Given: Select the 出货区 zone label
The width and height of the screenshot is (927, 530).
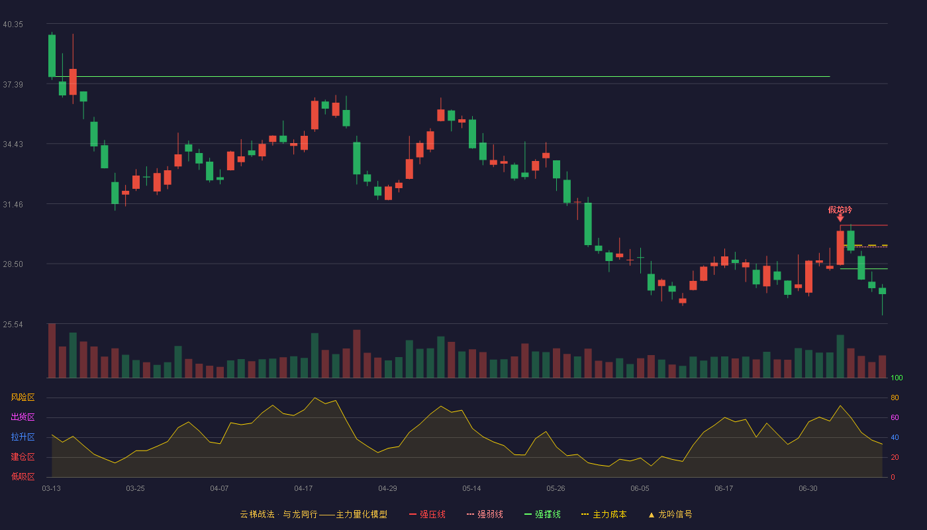Looking at the screenshot, I should coord(23,417).
